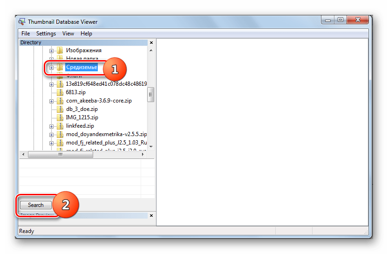Click the db_3_doe.zip file icon
Image resolution: width=388 pixels, height=254 pixels.
coord(60,109)
